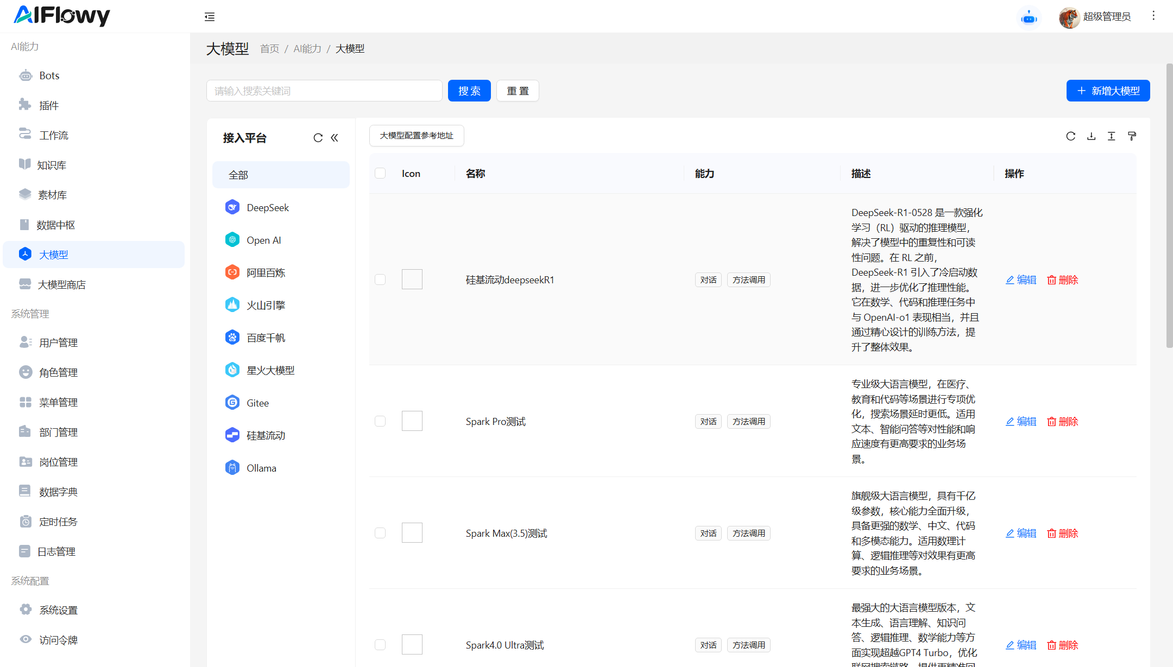
Task: Refresh the 接入平台 platform list
Action: click(x=318, y=138)
